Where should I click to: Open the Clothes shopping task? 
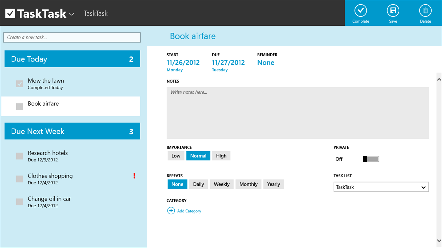pos(71,179)
